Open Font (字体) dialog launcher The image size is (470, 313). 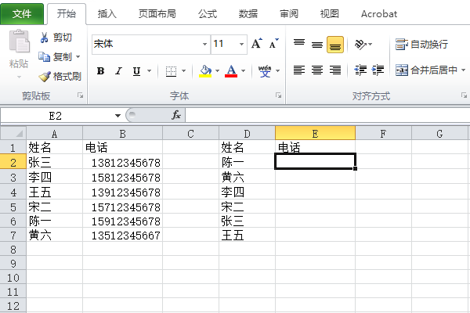(x=278, y=95)
